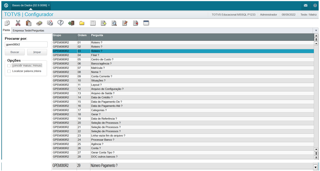320x171 pixels.
Task: Select the Conta Corrente ? row
Action: [183, 76]
